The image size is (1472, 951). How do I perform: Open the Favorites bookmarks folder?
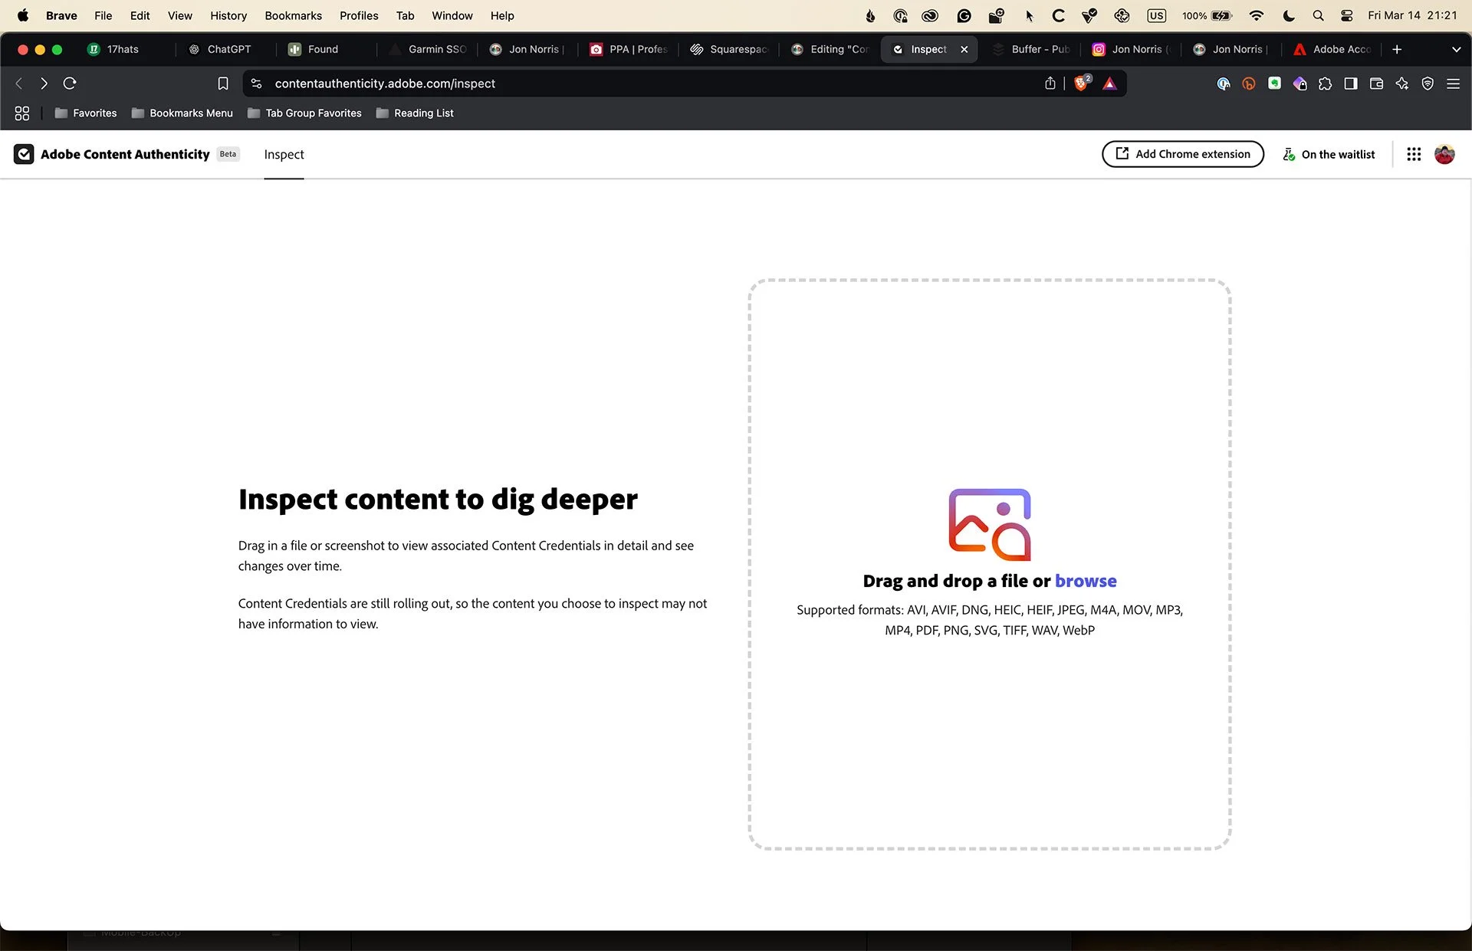(86, 113)
